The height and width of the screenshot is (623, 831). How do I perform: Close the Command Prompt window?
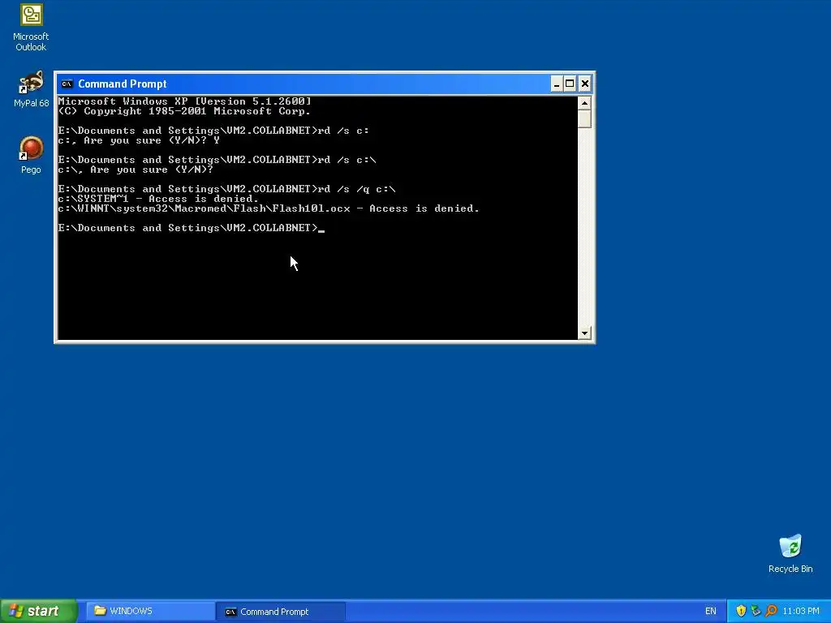coord(584,84)
